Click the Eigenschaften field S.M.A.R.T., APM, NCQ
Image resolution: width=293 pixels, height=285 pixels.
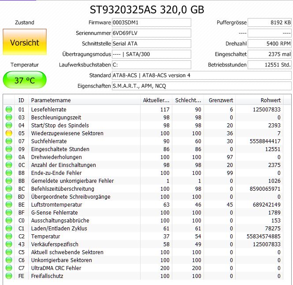pos(202,86)
